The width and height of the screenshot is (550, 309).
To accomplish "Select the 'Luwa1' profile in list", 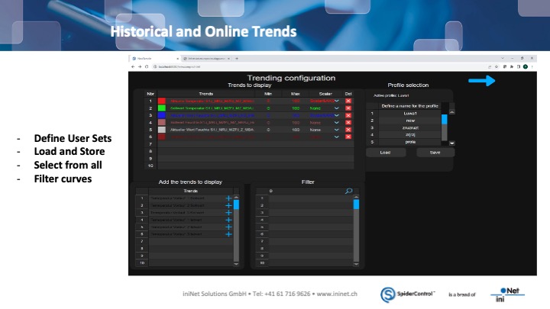I will [x=409, y=113].
